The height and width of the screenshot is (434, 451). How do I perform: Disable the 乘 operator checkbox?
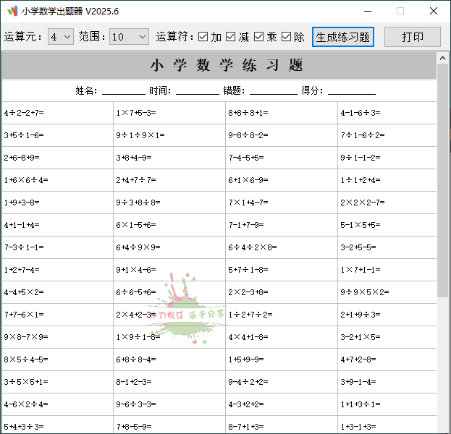pyautogui.click(x=258, y=37)
